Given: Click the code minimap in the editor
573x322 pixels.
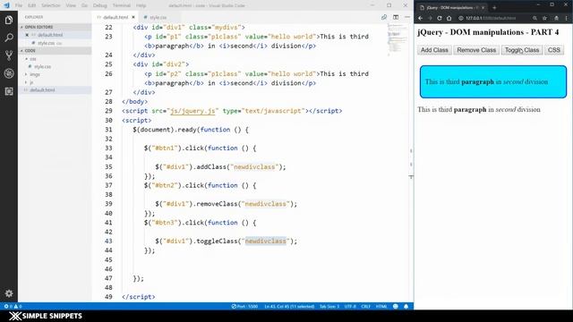Looking at the screenshot, I should click(x=397, y=40).
